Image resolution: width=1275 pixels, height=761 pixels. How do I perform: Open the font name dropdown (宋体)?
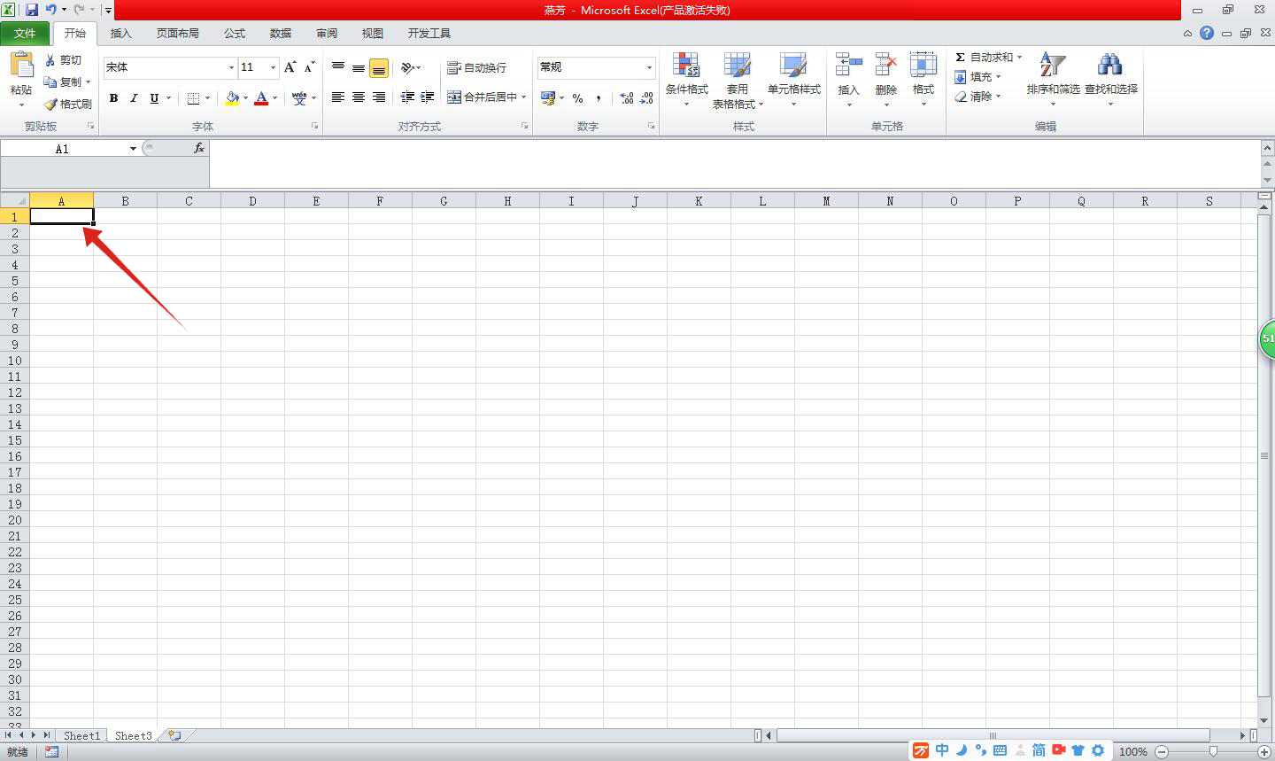tap(231, 67)
